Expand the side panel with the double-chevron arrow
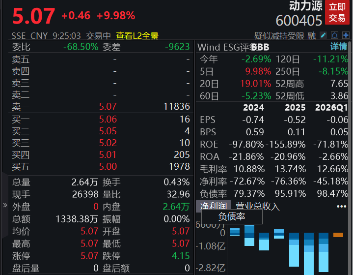Screen dimensions: 353x275 pyautogui.click(x=5, y=205)
